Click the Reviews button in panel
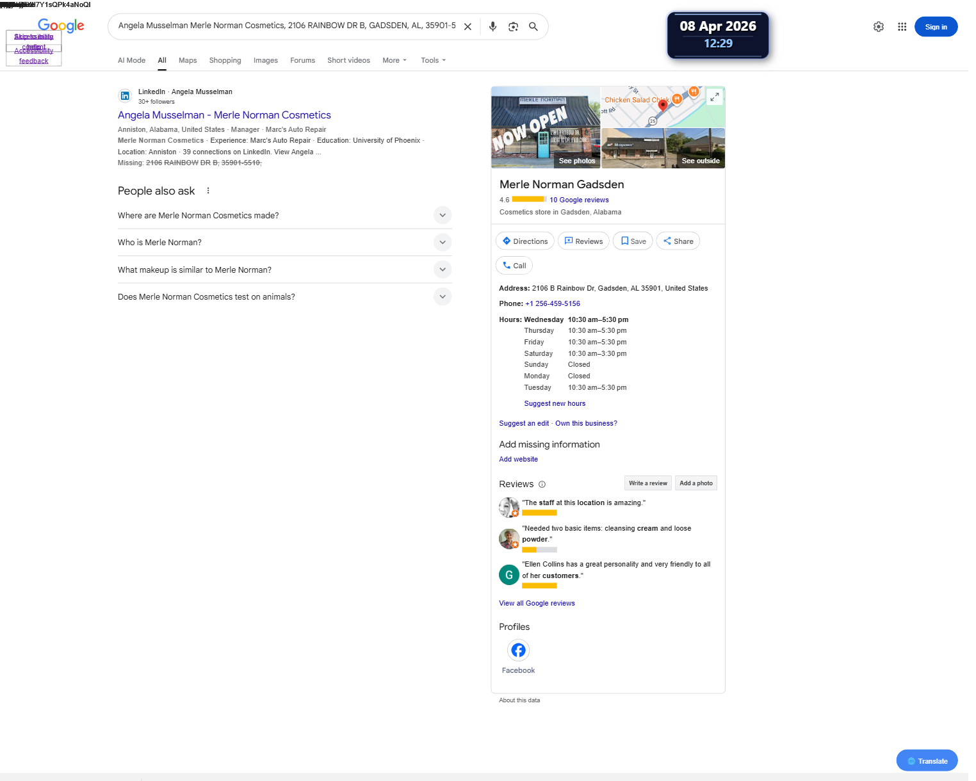Image resolution: width=976 pixels, height=781 pixels. [583, 241]
